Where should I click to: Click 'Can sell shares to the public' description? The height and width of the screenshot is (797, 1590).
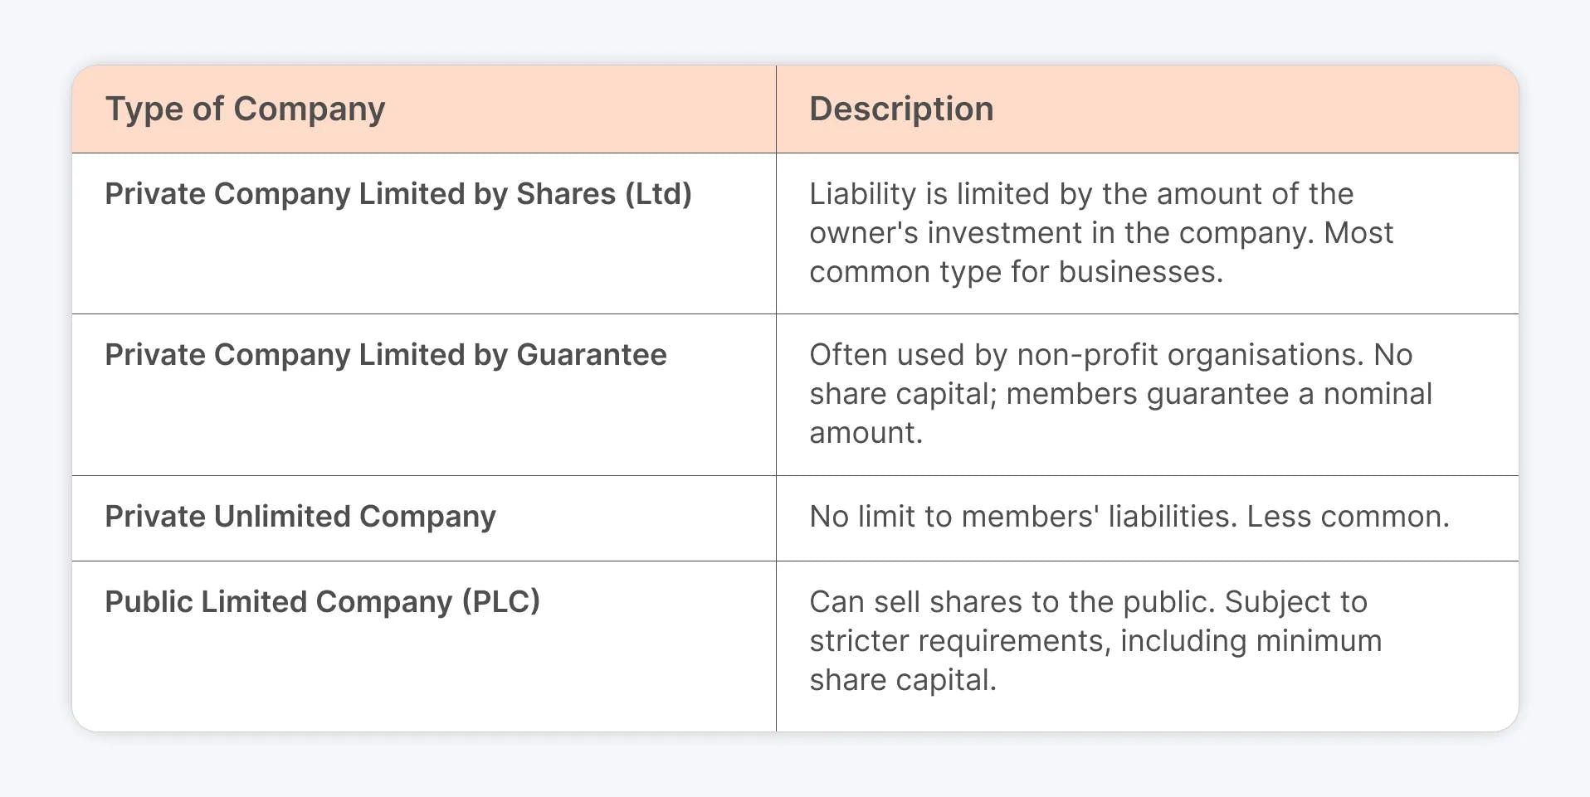tap(1012, 602)
